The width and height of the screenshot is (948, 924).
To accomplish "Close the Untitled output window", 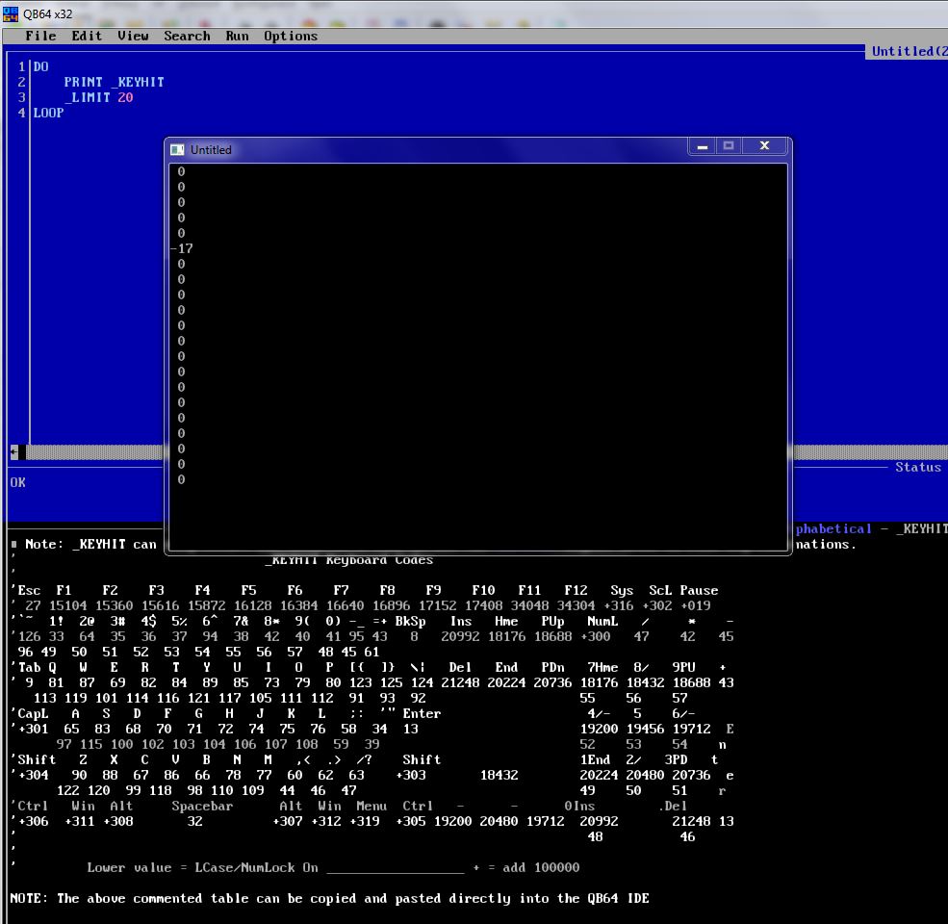I will pyautogui.click(x=764, y=146).
